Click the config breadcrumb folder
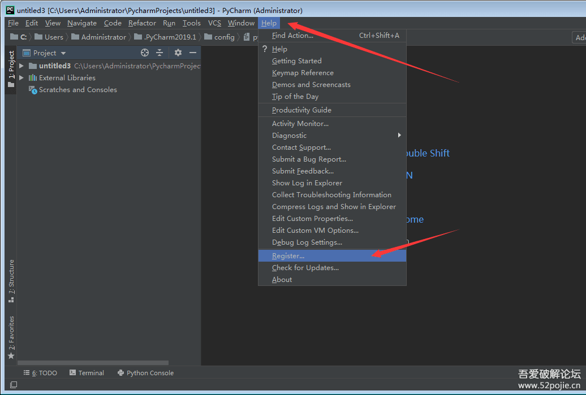The image size is (586, 395). pos(219,37)
